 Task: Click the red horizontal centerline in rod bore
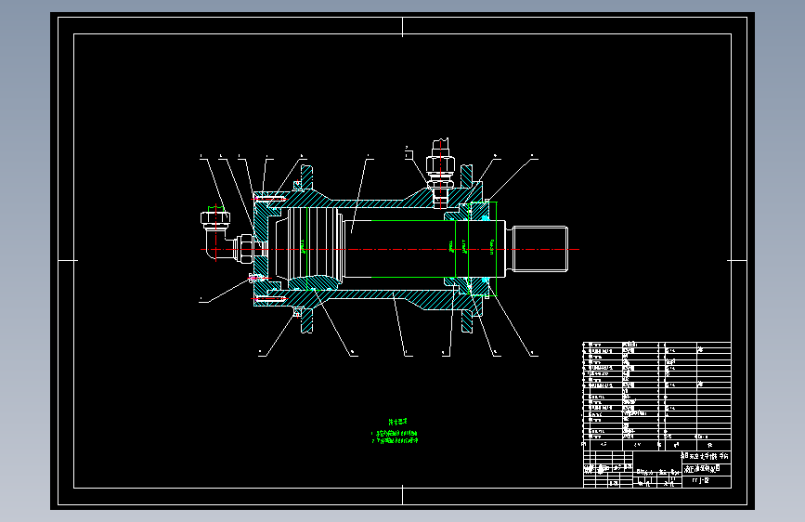[x=390, y=249]
